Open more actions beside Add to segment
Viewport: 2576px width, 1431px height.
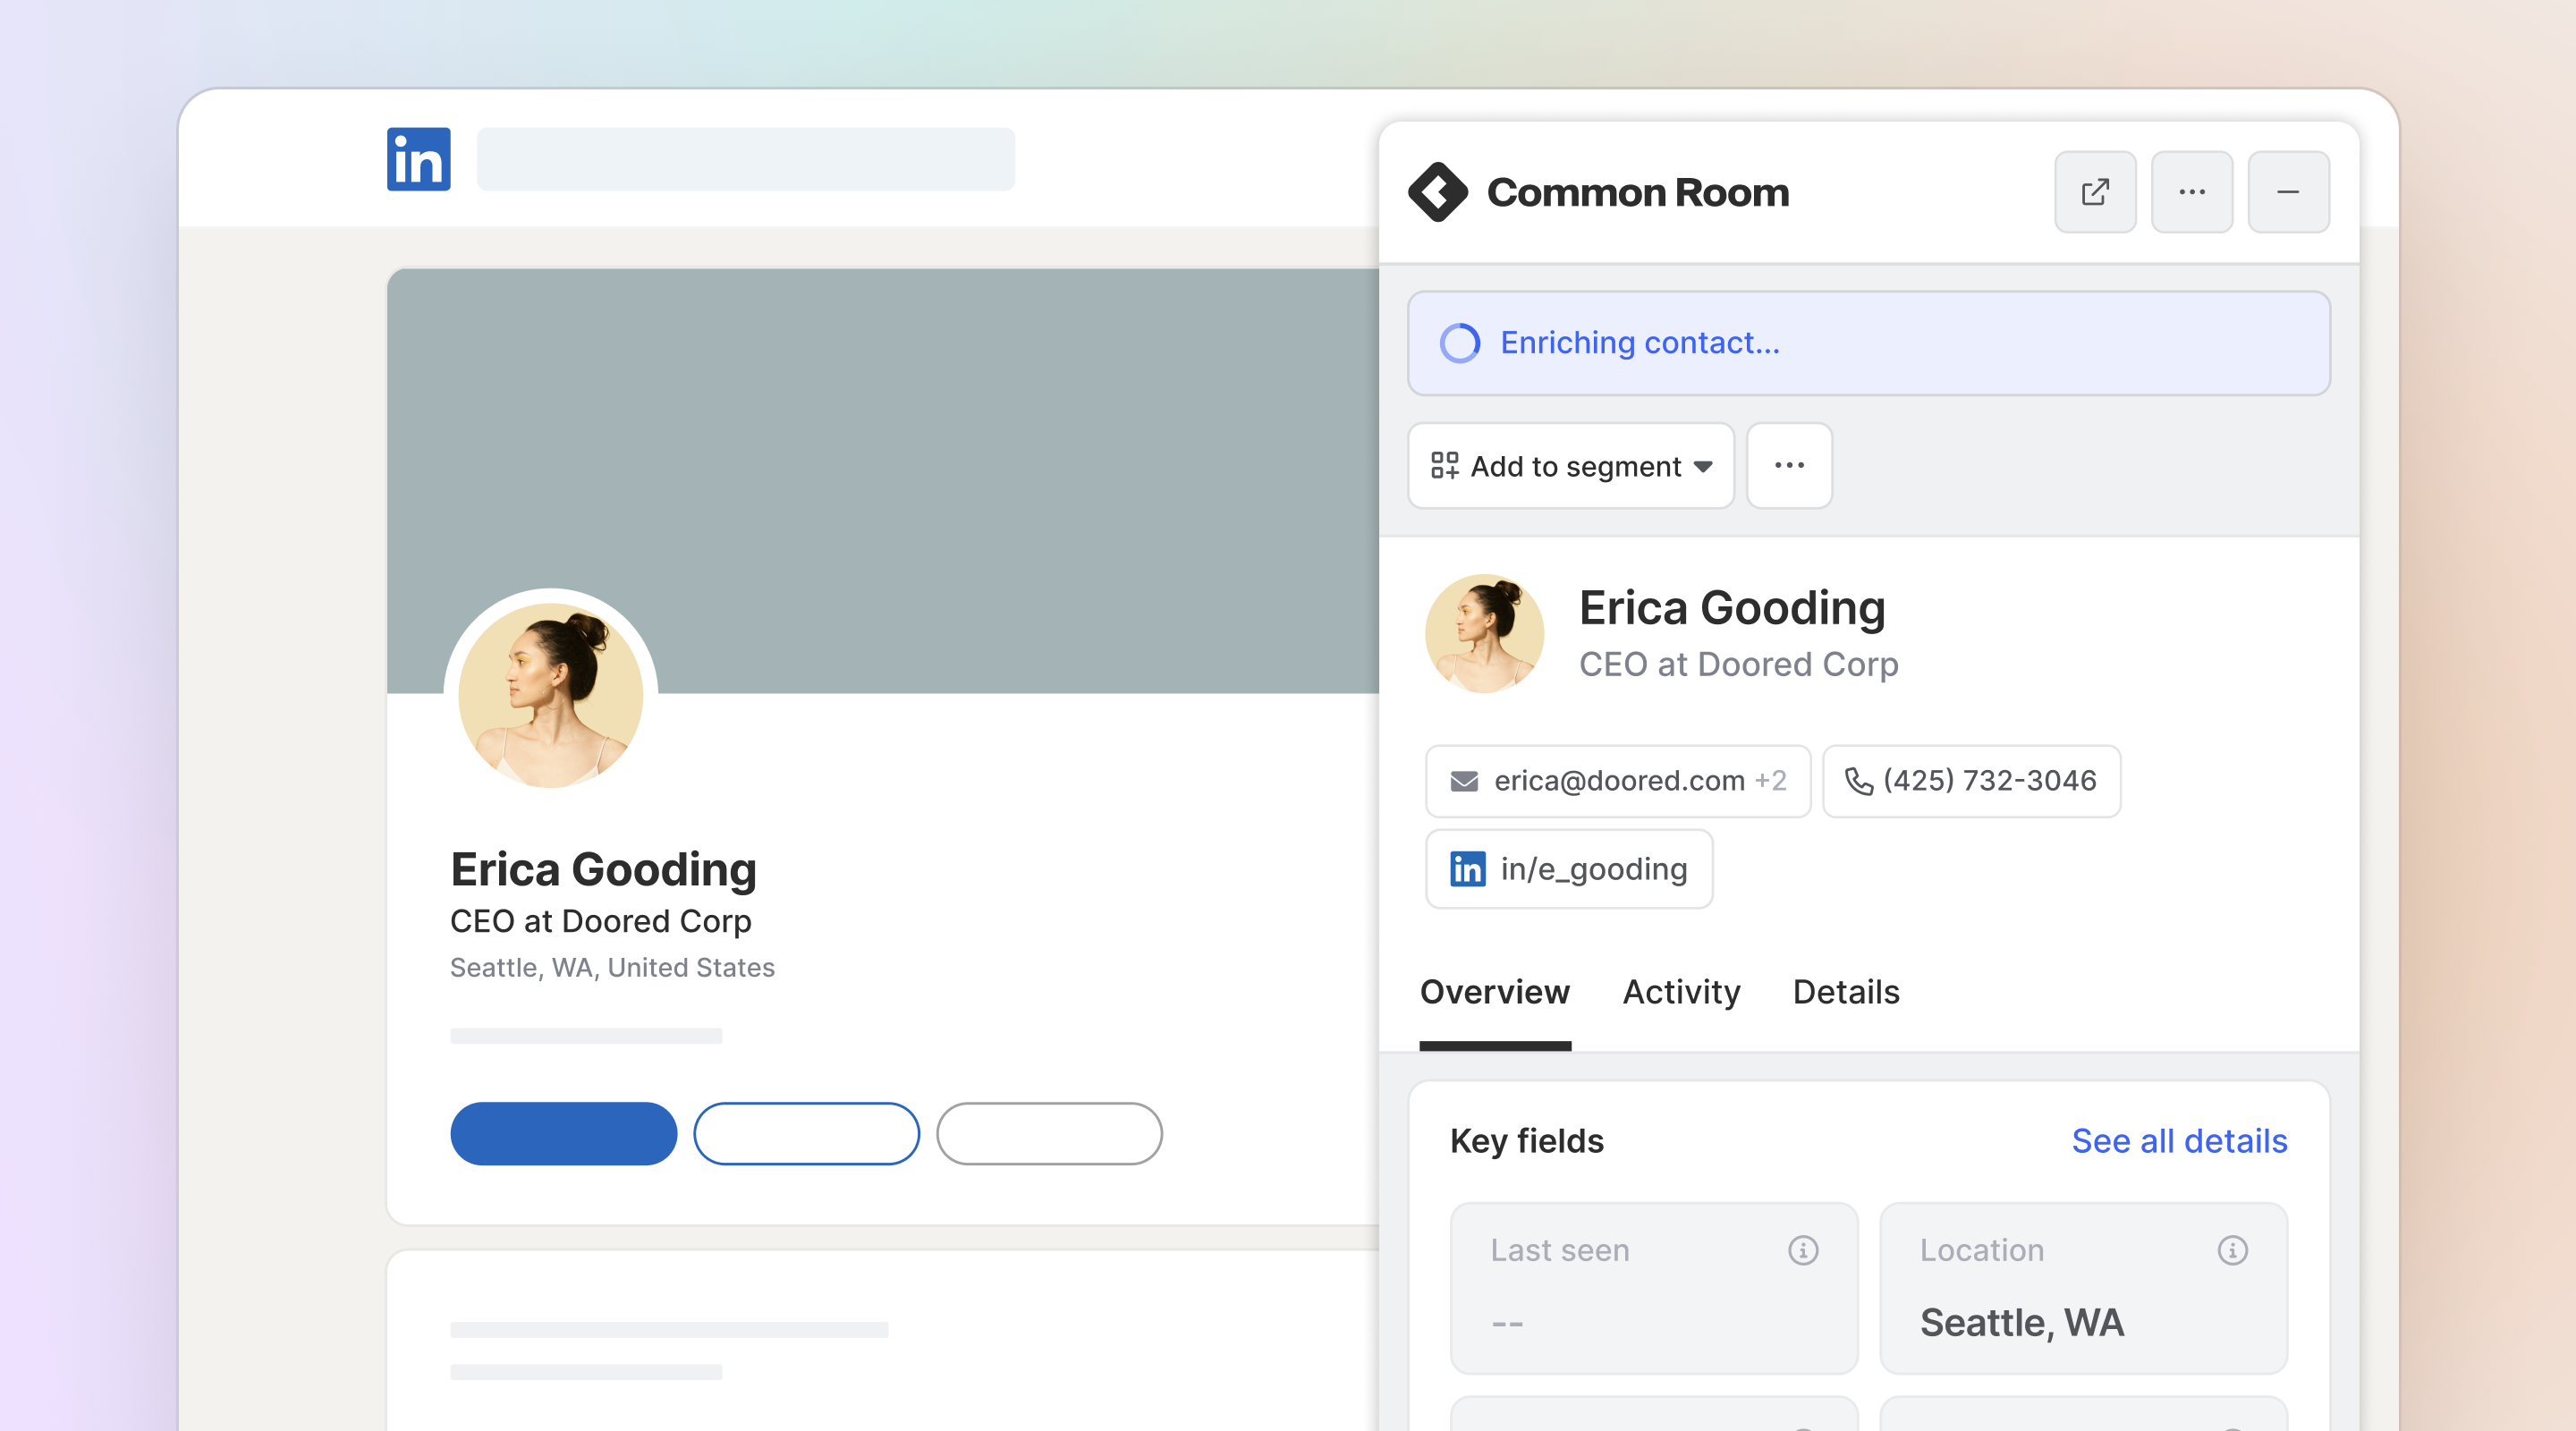(x=1788, y=466)
